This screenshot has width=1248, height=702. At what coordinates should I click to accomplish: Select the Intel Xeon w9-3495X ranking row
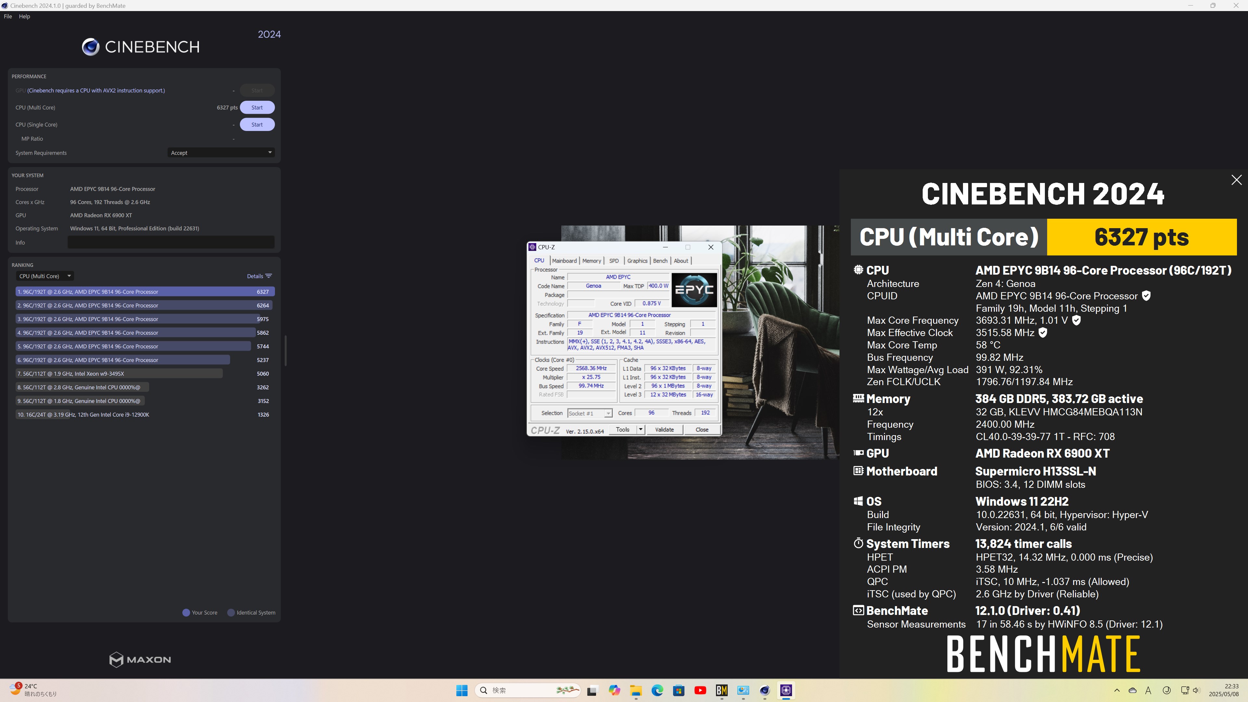pyautogui.click(x=145, y=373)
